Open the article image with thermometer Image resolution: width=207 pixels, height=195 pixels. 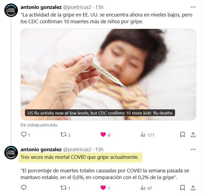[108, 75]
